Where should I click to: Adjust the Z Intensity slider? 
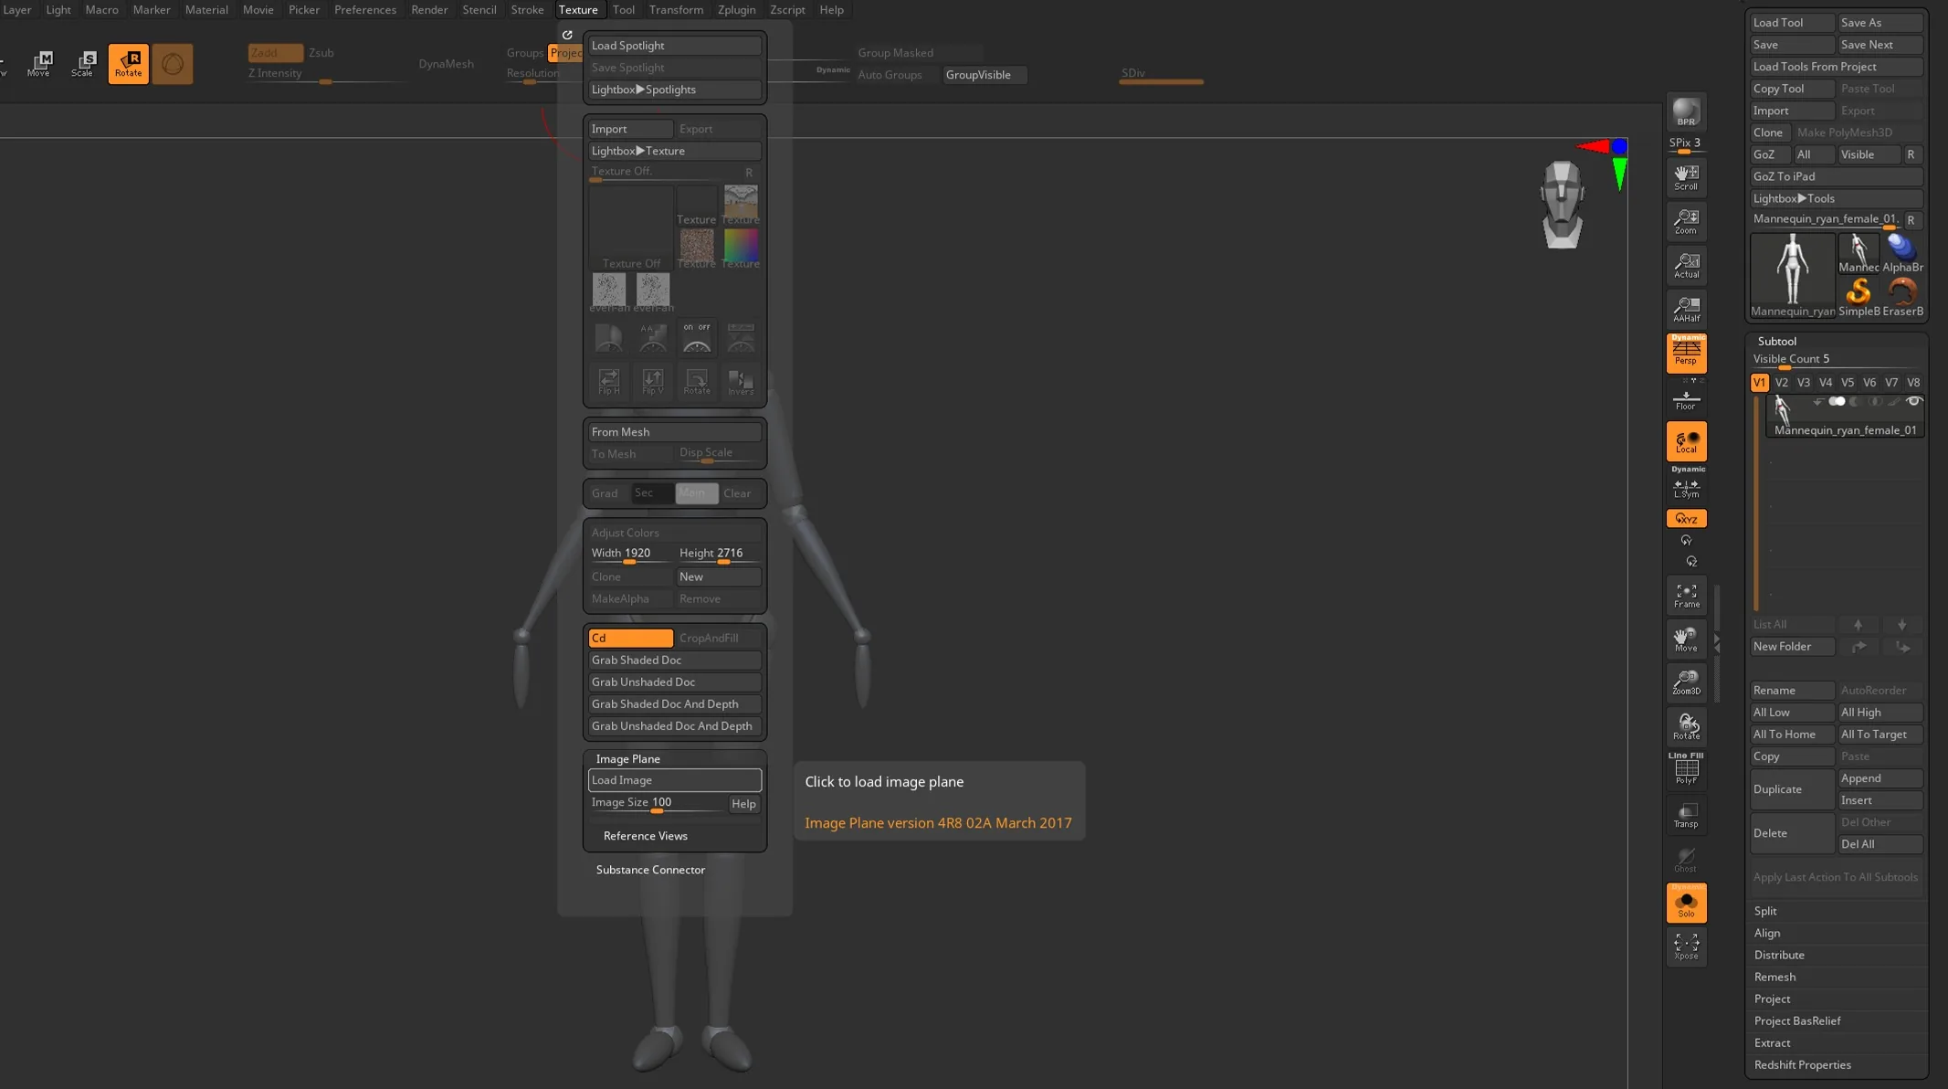tap(324, 75)
